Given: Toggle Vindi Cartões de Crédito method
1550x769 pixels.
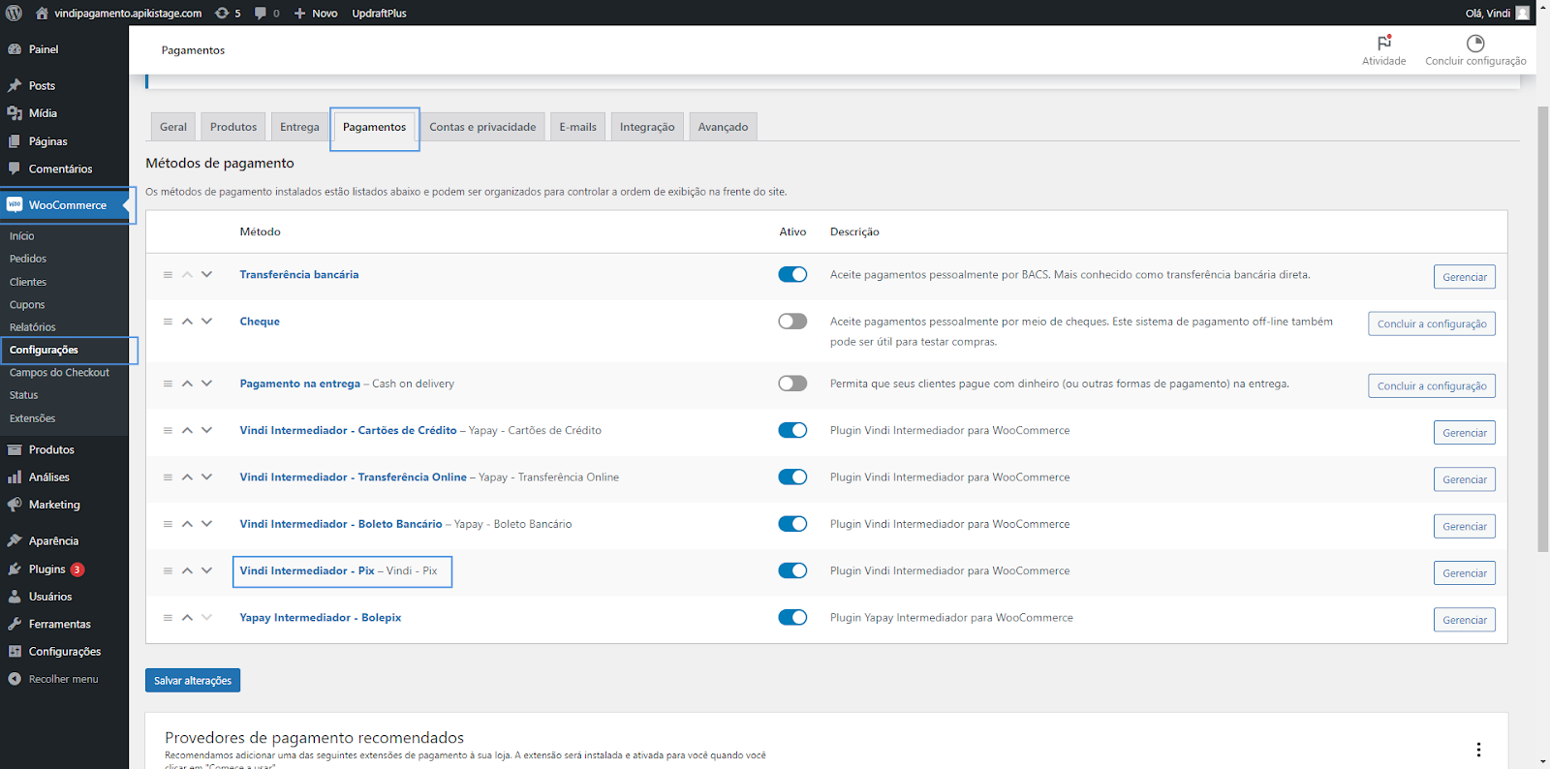Looking at the screenshot, I should coord(792,430).
